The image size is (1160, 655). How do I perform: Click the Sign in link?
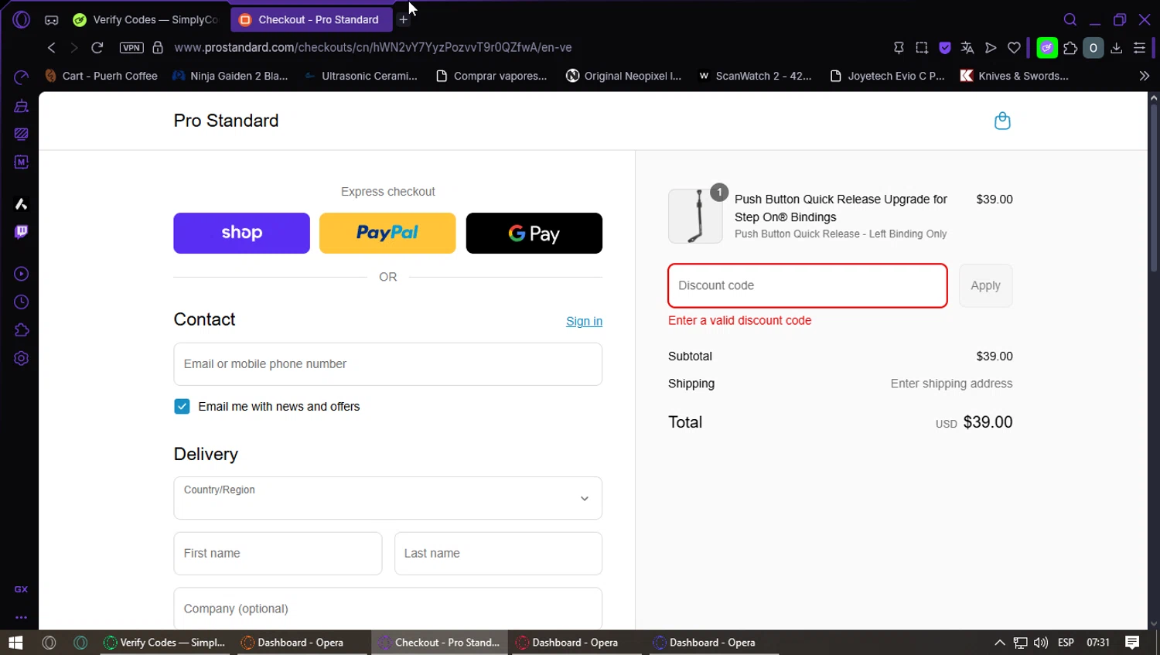[584, 321]
